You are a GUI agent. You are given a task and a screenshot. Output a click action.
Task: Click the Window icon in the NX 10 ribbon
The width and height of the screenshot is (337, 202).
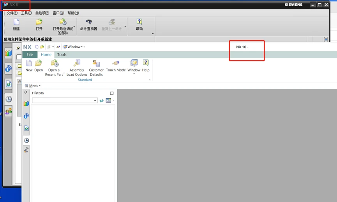click(x=134, y=63)
